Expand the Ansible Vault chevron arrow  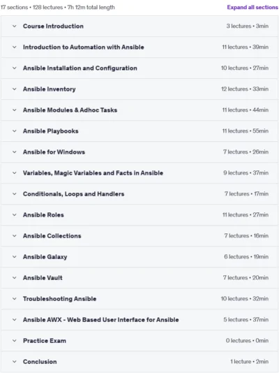click(15, 277)
